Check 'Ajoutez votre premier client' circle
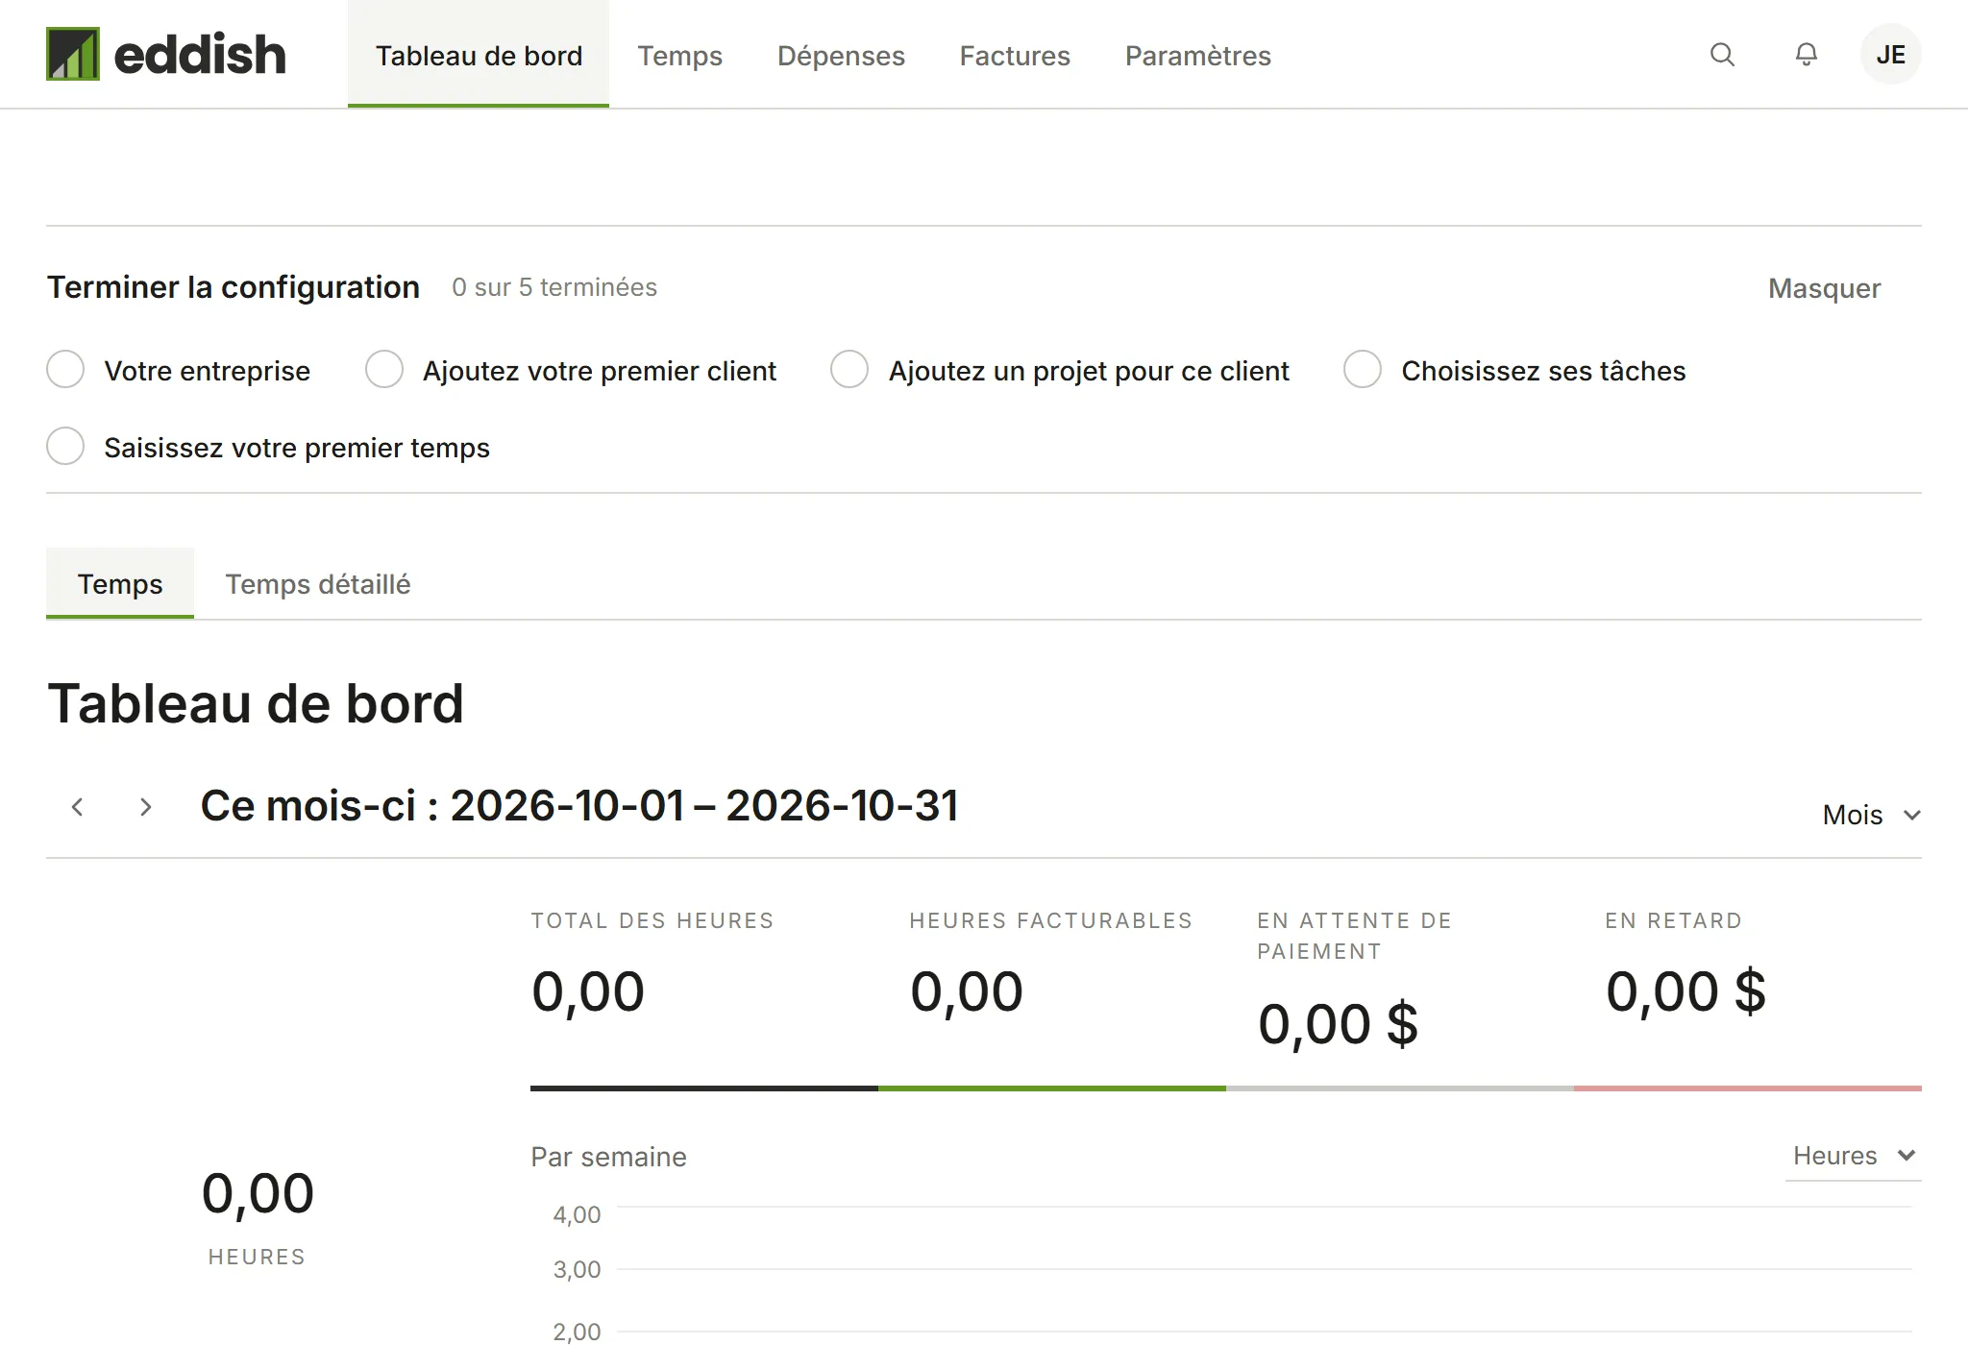1968x1345 pixels. tap(384, 370)
